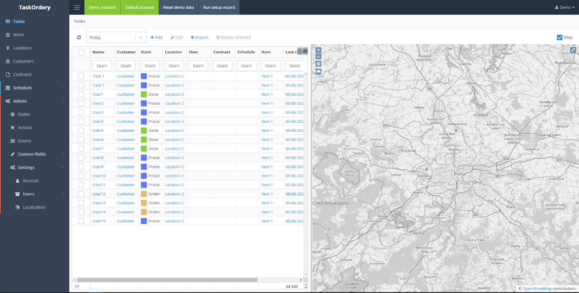Switch to the Default account tab
This screenshot has height=293, width=579.
[139, 7]
